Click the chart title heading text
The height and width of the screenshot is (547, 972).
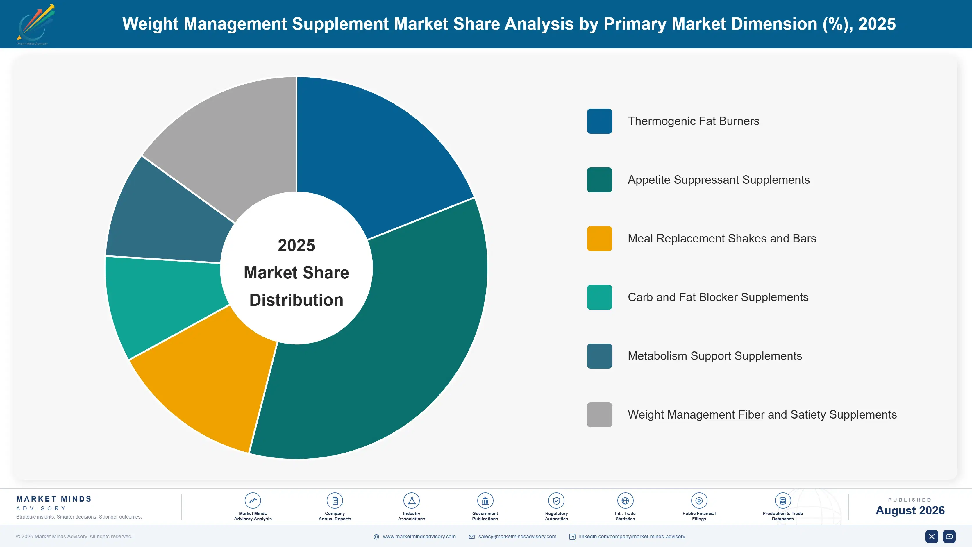point(509,24)
